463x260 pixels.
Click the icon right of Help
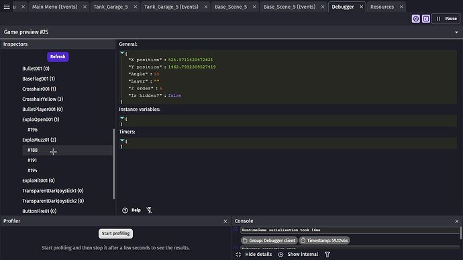pos(149,210)
